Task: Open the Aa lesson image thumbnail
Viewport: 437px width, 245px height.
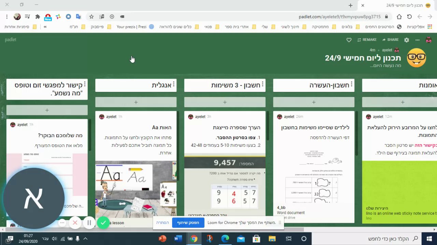Action: click(x=136, y=189)
